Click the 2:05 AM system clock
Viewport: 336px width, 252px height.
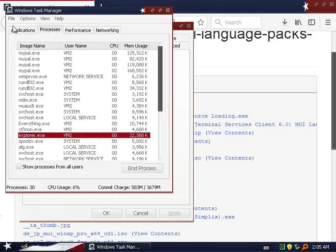[x=320, y=247]
